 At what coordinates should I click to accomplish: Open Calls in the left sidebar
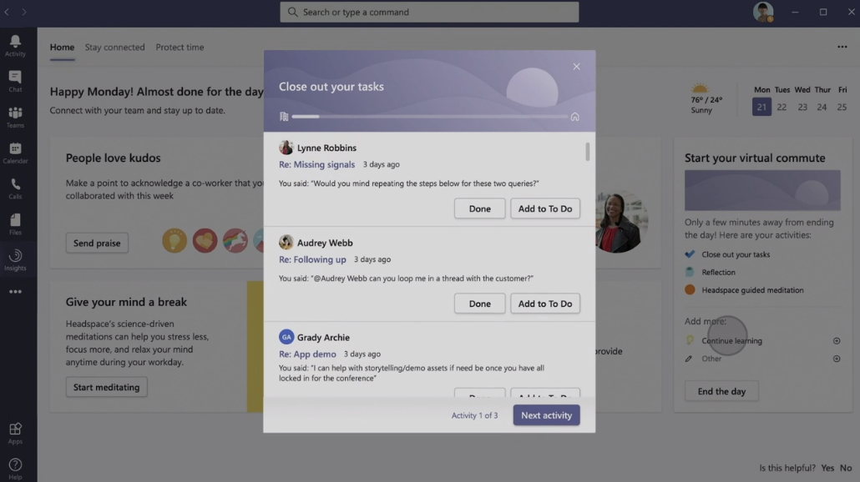pos(15,189)
